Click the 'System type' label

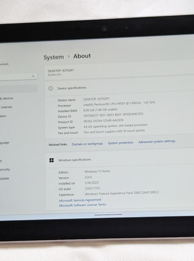pos(66,128)
